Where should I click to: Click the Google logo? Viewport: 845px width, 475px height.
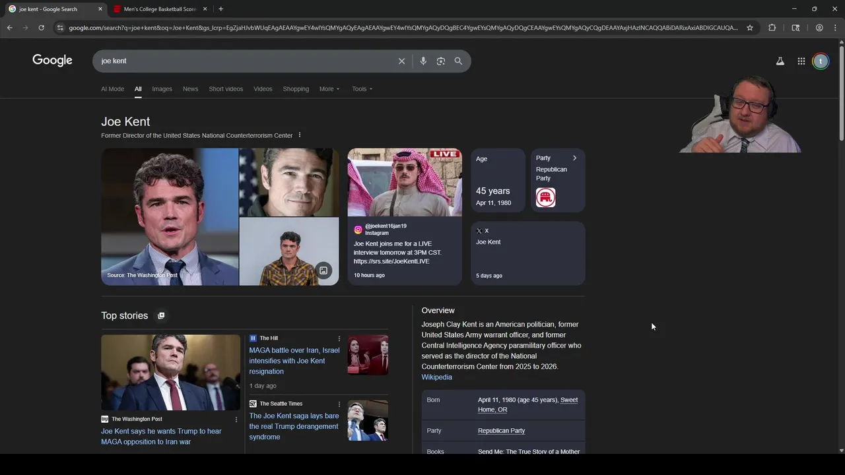click(x=52, y=61)
